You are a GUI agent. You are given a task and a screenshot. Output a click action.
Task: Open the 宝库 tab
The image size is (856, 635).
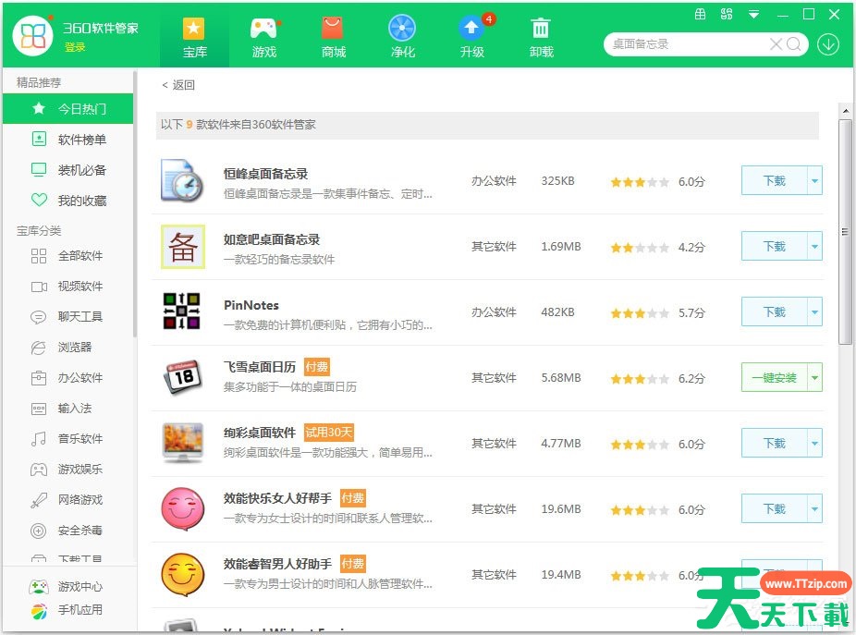(x=194, y=37)
